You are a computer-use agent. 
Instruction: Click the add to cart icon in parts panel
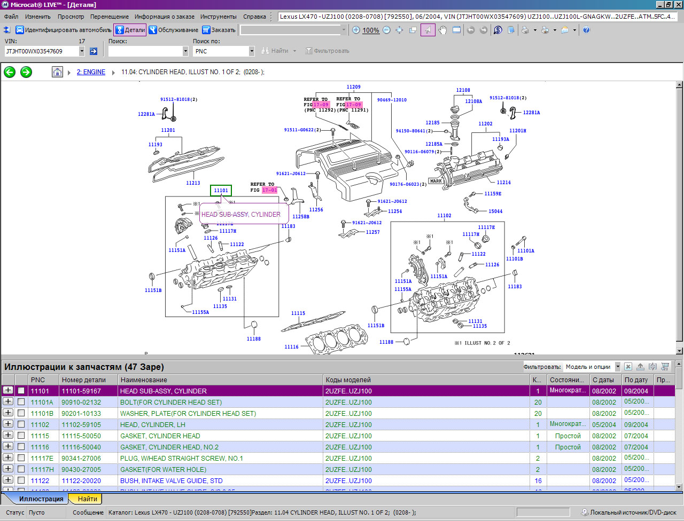665,367
